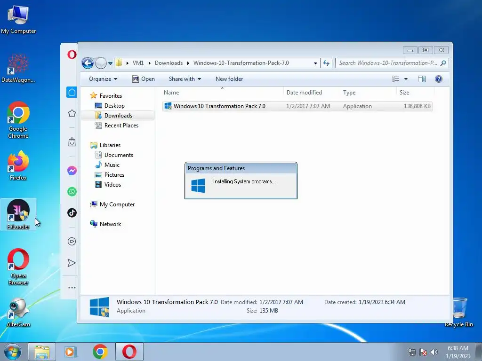Open Explorer help button
Image resolution: width=482 pixels, height=361 pixels.
[438, 79]
